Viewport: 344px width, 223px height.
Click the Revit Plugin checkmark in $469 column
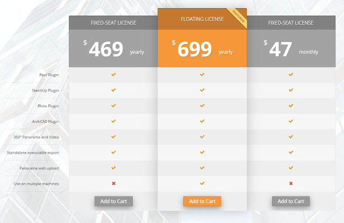[113, 74]
